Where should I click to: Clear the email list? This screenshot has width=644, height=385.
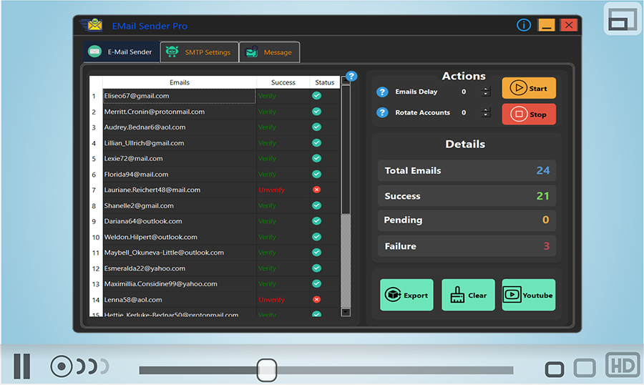click(468, 295)
